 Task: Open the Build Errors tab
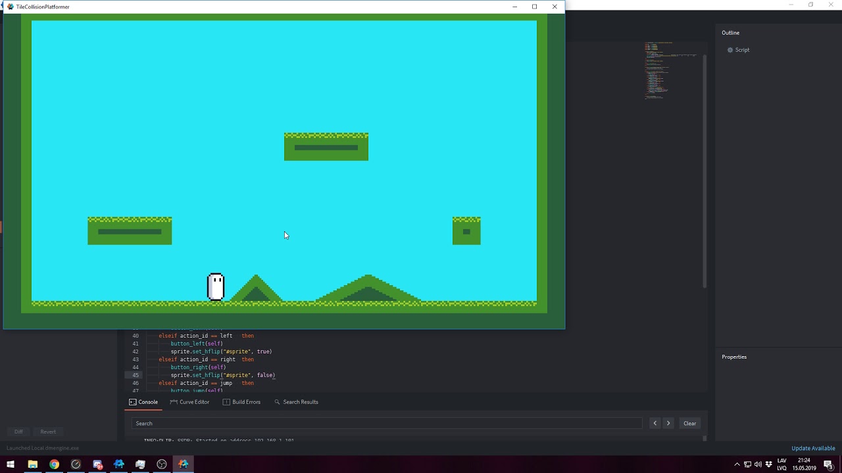click(x=241, y=402)
